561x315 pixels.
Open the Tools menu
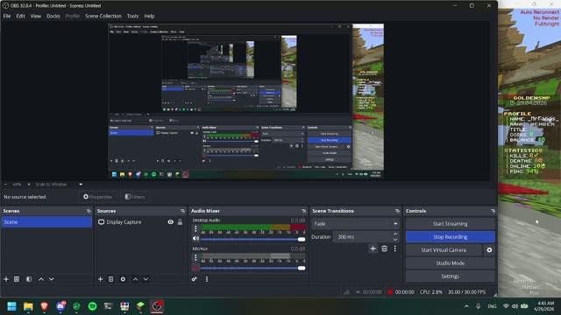coord(132,16)
